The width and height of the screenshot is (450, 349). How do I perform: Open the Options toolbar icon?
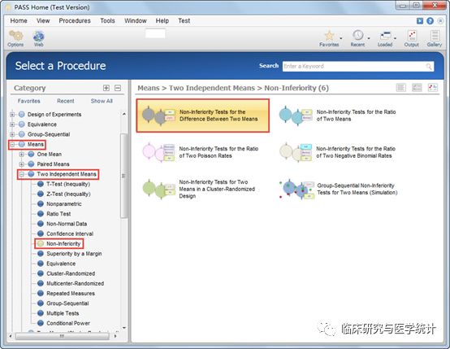(15, 38)
